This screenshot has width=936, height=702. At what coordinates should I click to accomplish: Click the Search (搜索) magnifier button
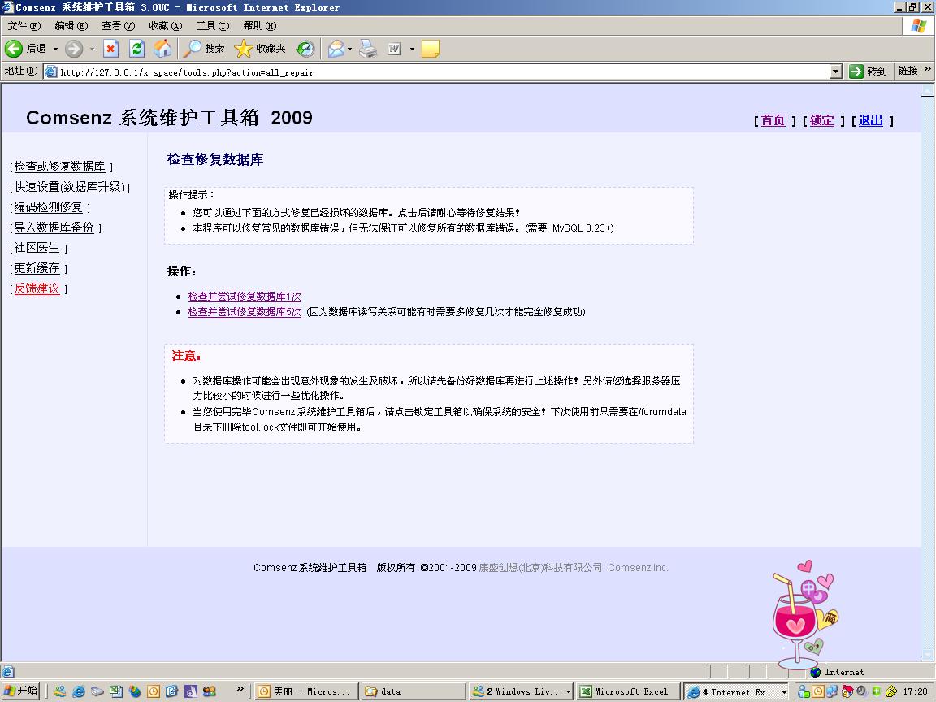point(204,49)
